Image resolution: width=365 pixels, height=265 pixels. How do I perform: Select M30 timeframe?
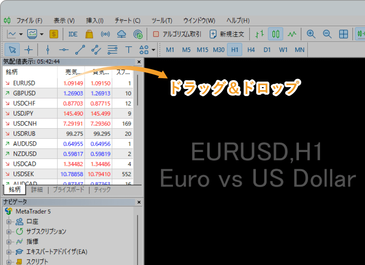click(219, 50)
